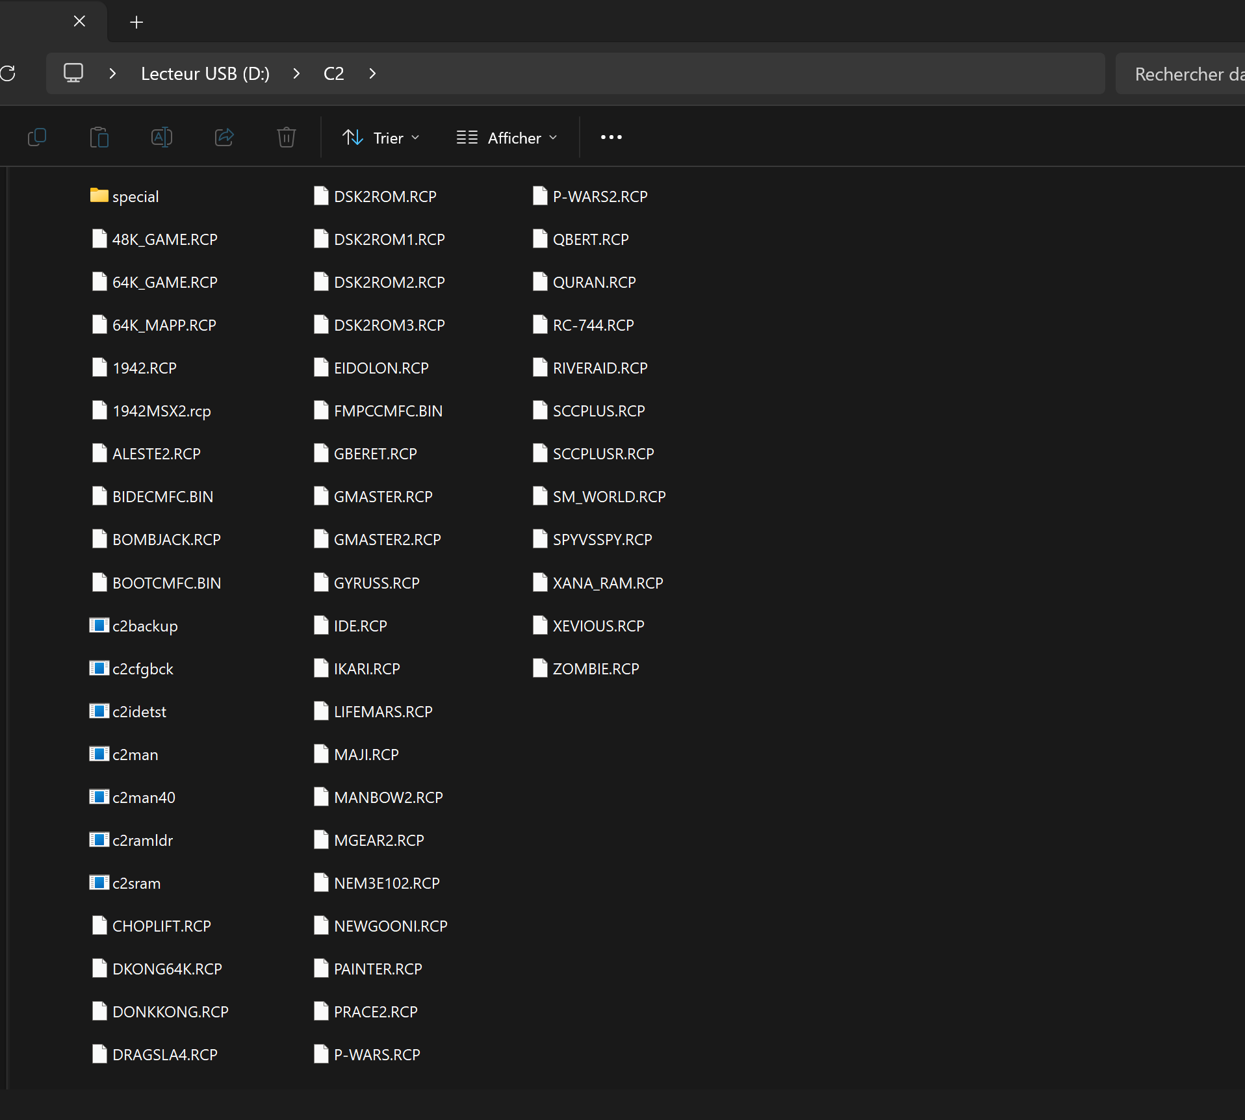Viewport: 1245px width, 1120px height.
Task: Open the three-dots more options menu
Action: 611,137
